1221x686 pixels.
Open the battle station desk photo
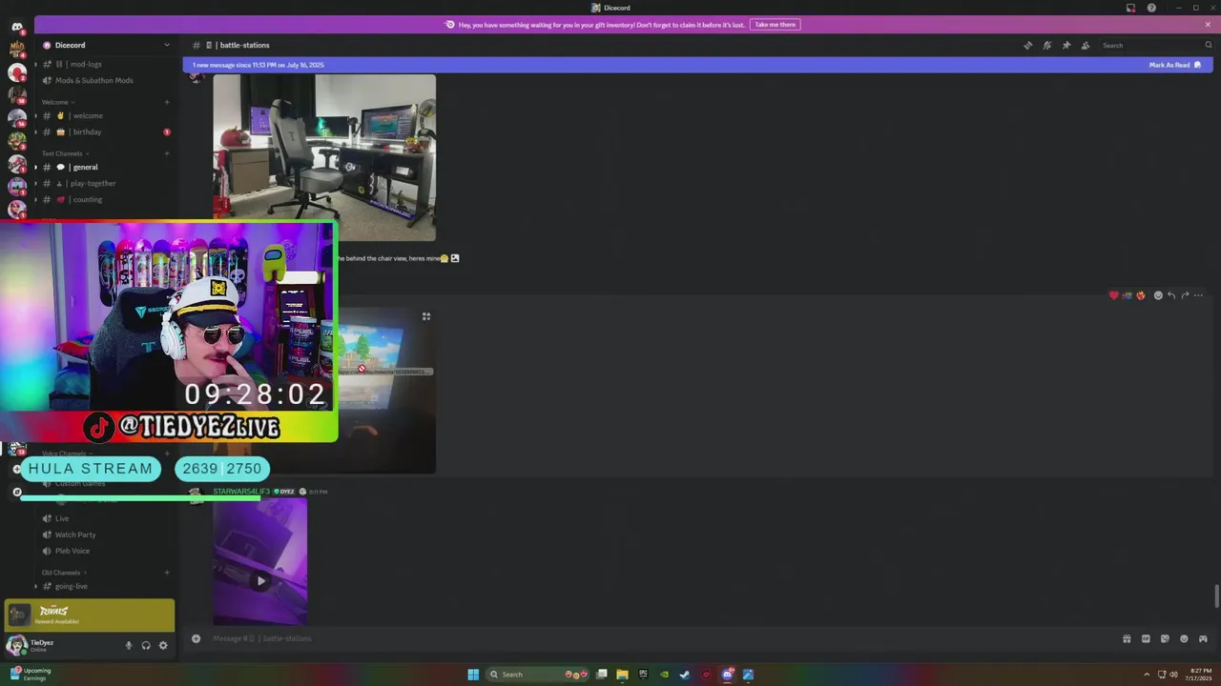(324, 158)
